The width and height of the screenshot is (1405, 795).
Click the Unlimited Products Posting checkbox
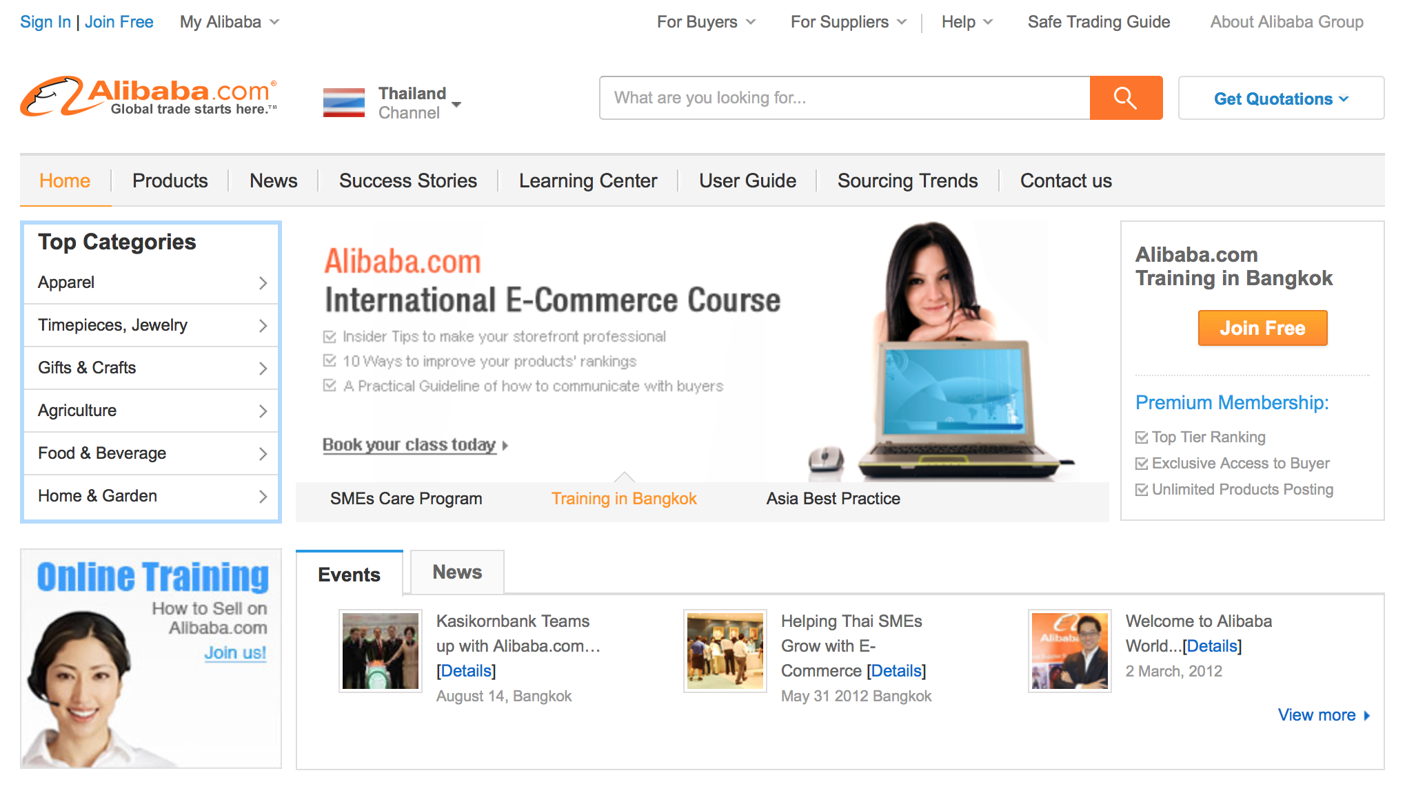click(1142, 490)
